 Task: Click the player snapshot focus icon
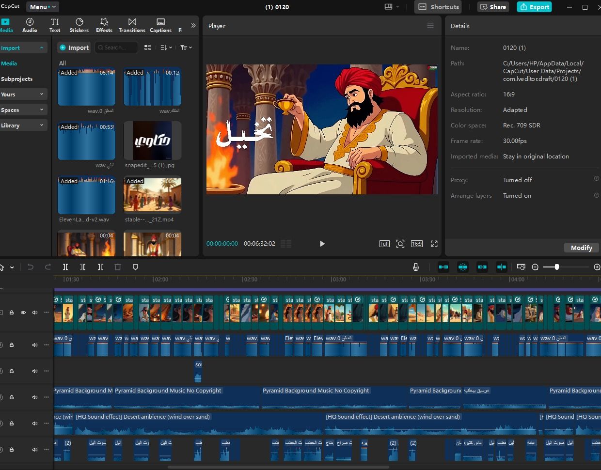[x=400, y=244]
